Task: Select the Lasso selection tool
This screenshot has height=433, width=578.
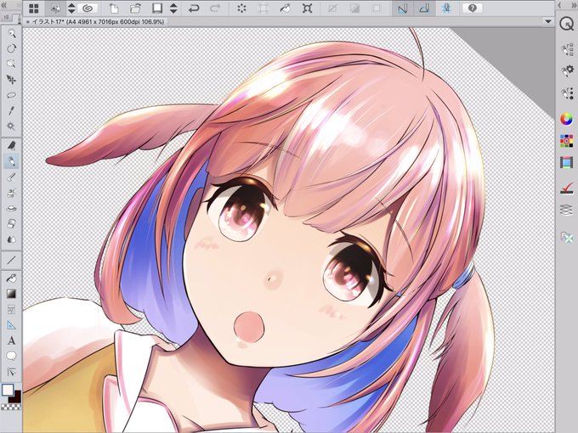Action: [x=11, y=95]
